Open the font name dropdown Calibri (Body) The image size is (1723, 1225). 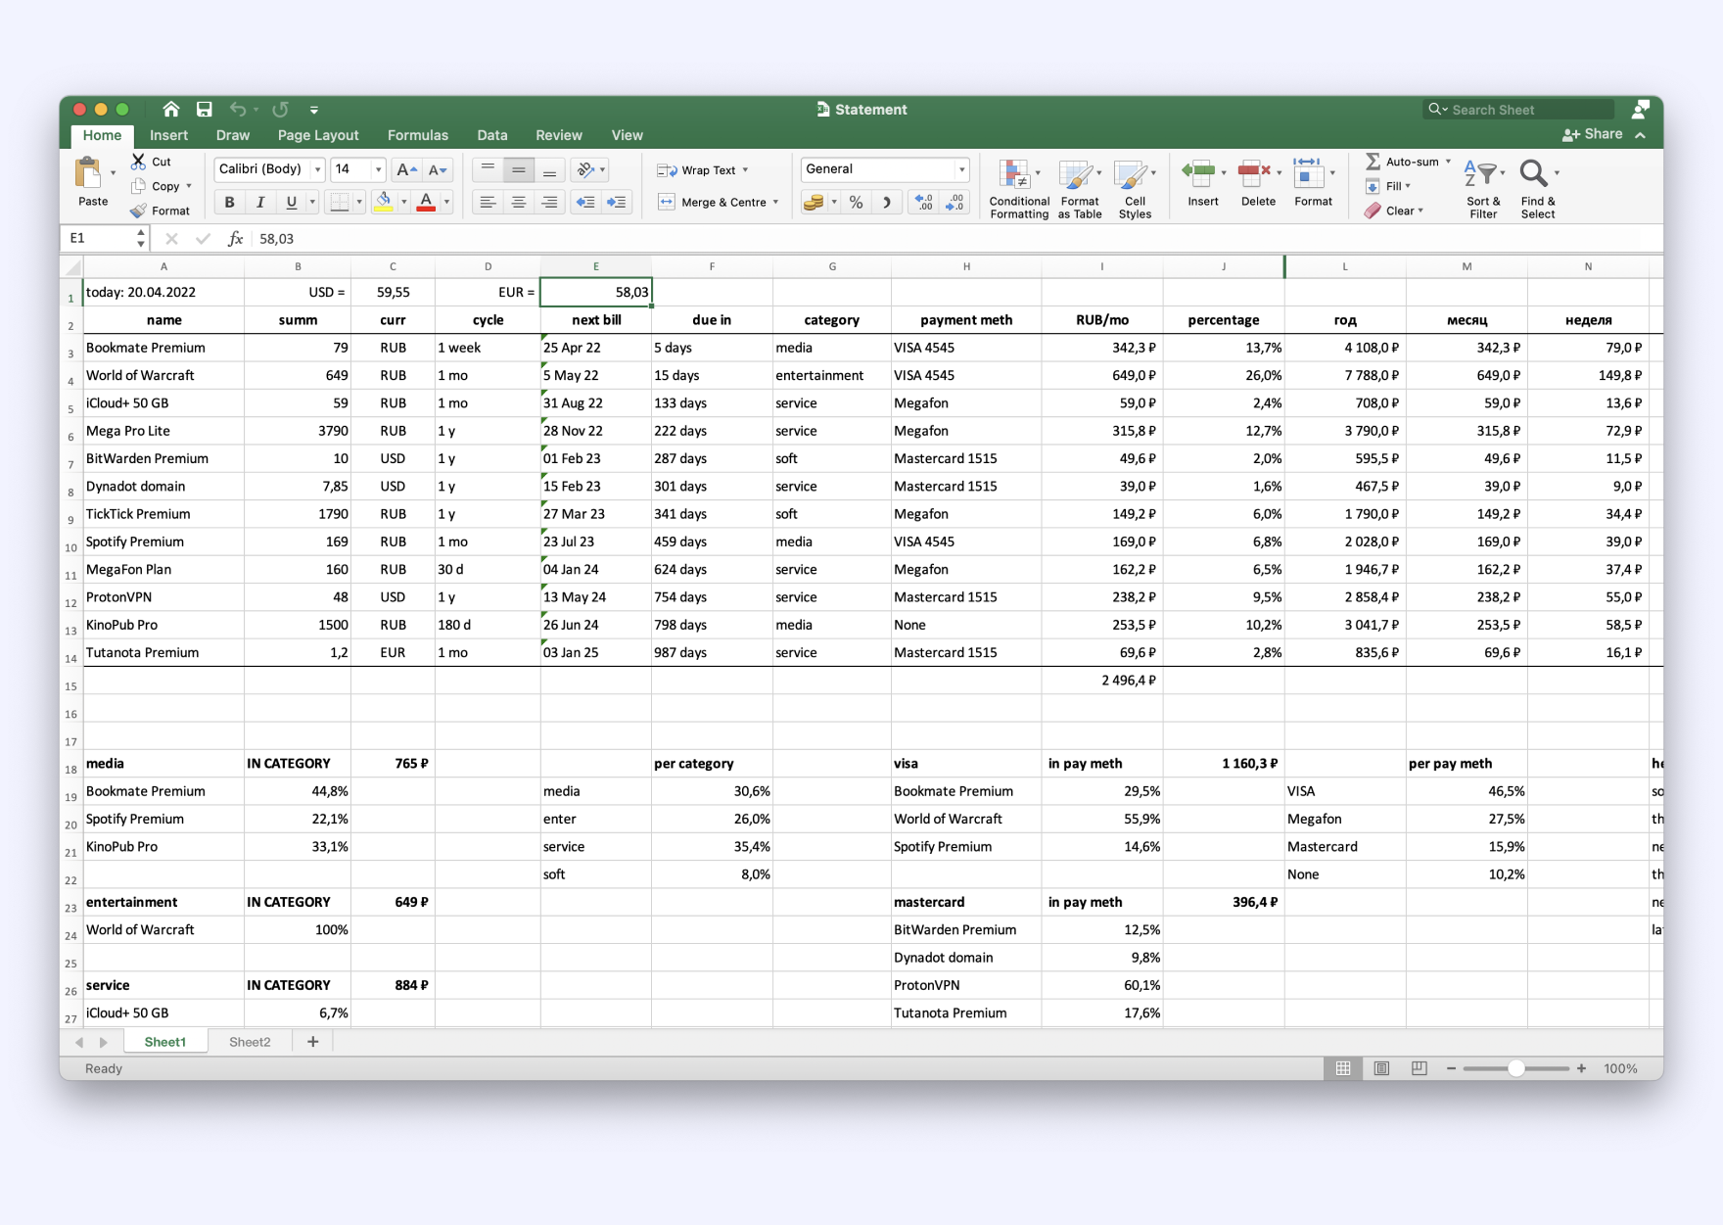tap(269, 169)
